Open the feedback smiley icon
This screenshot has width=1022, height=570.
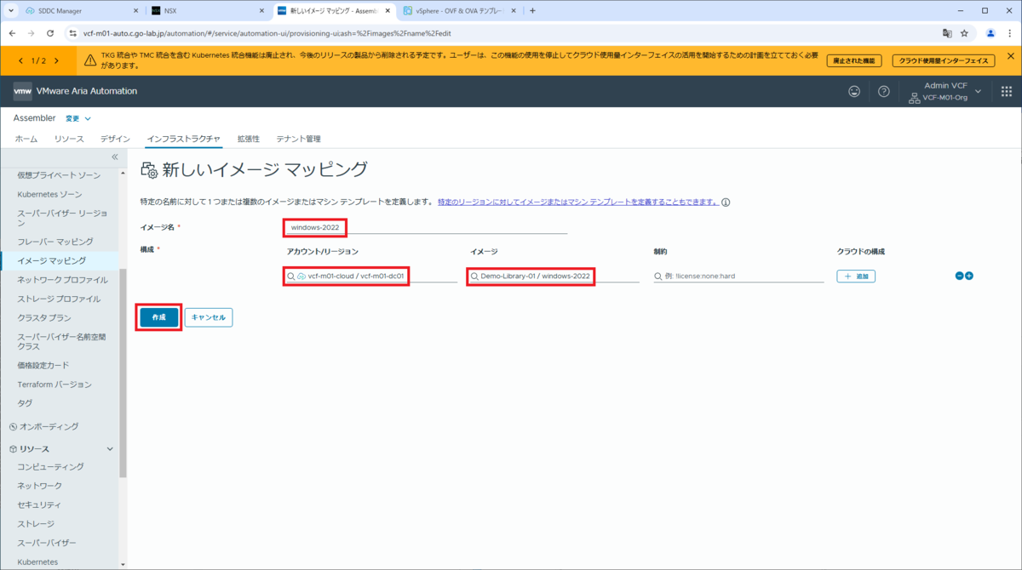click(854, 91)
